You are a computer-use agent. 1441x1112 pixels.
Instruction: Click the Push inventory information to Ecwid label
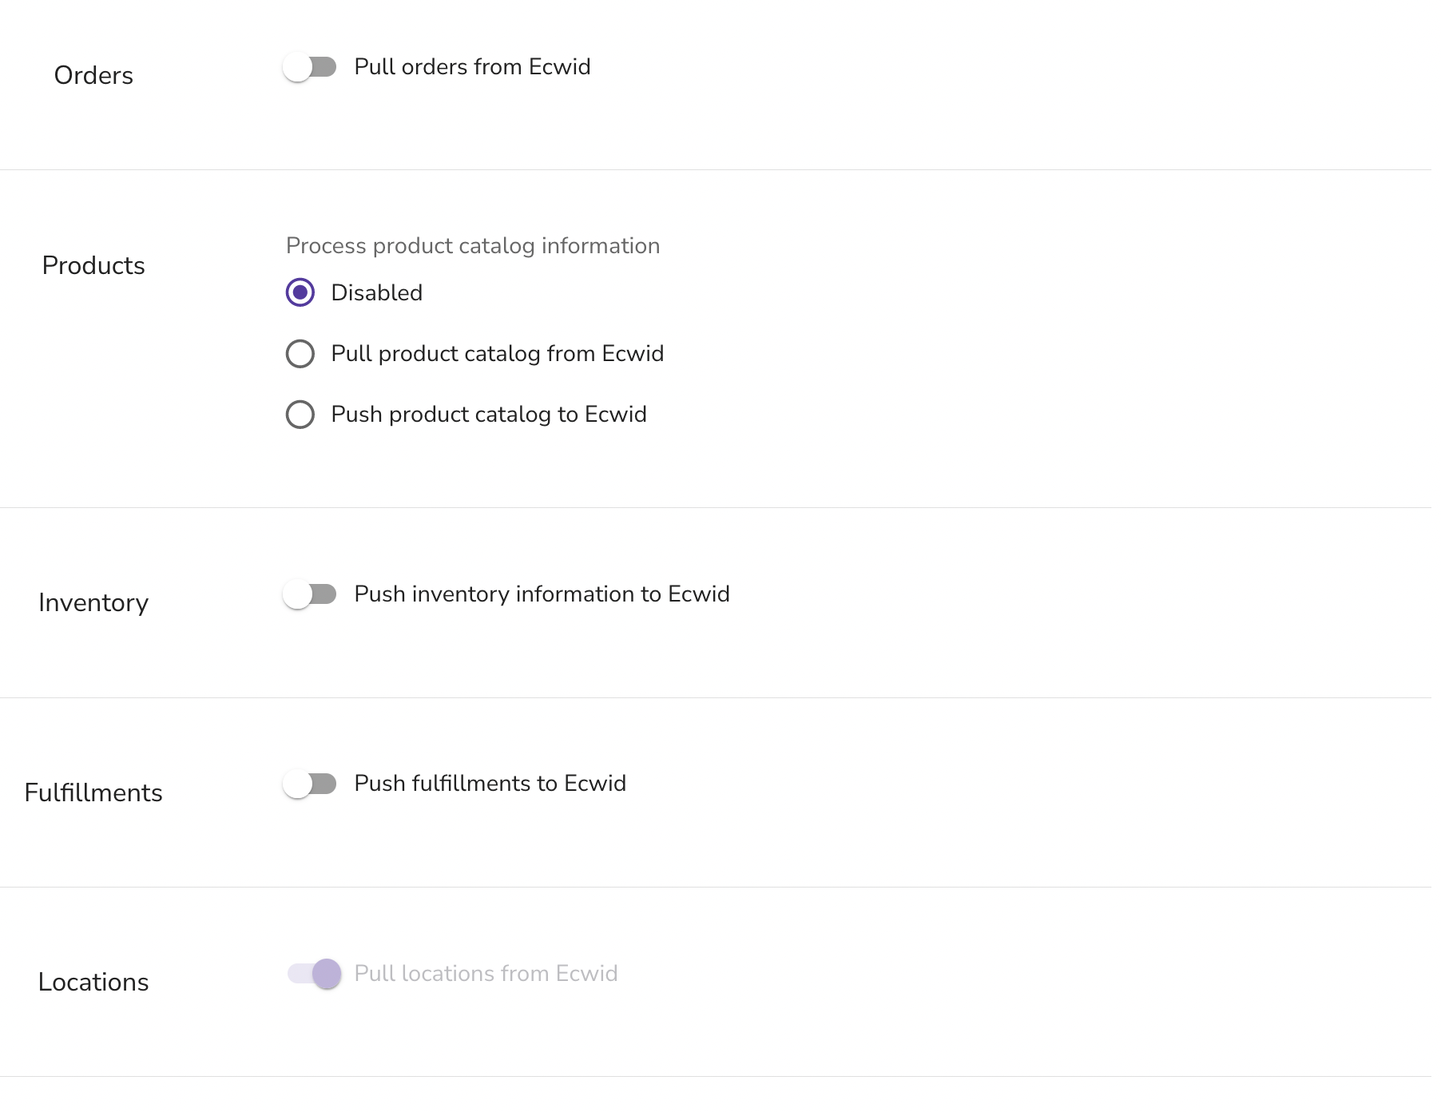[x=542, y=594]
